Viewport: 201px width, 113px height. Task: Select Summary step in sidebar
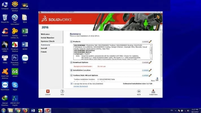click(46, 45)
